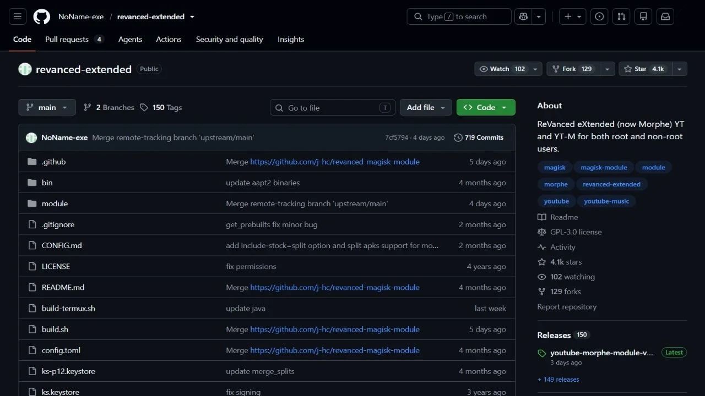Expand the Star lists arrow
The width and height of the screenshot is (705, 396).
coord(679,69)
